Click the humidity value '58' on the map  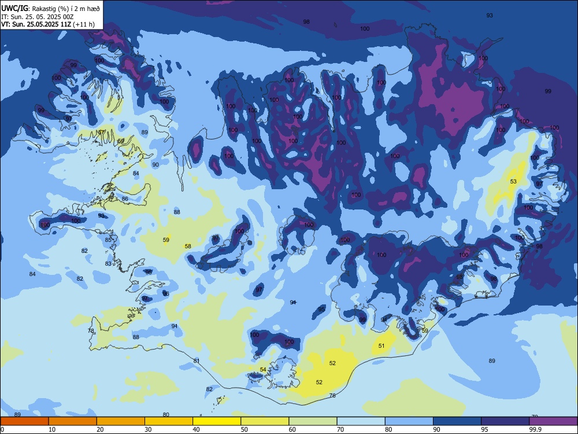click(x=188, y=246)
